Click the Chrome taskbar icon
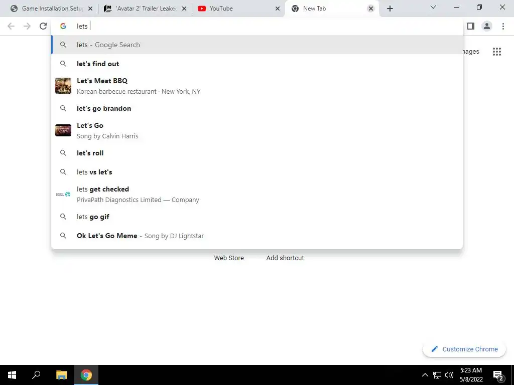Viewport: 514px width, 385px height. (x=86, y=375)
